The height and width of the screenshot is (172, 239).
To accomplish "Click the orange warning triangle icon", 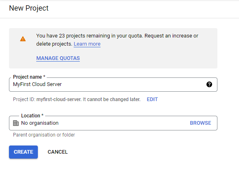I will (23, 39).
